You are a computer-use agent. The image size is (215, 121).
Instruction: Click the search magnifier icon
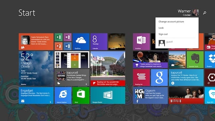(205, 13)
